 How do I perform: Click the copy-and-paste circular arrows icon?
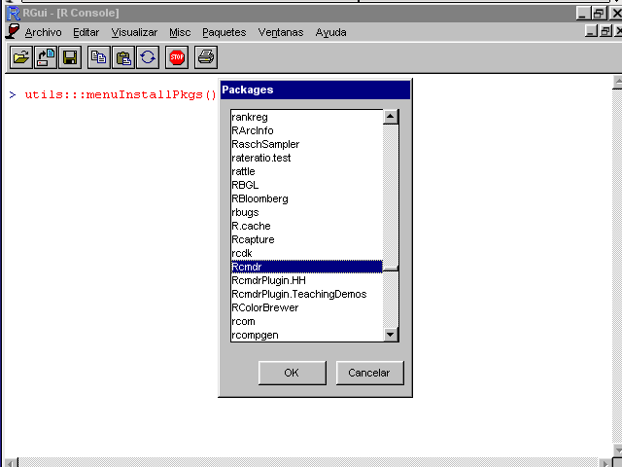(147, 57)
